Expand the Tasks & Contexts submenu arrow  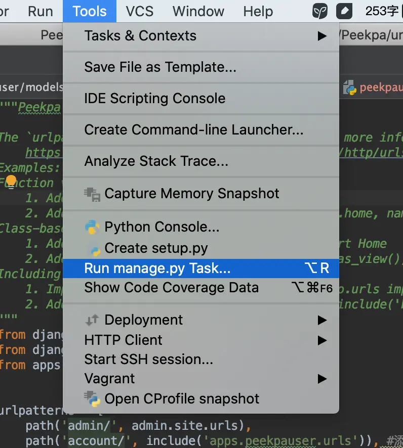click(322, 36)
